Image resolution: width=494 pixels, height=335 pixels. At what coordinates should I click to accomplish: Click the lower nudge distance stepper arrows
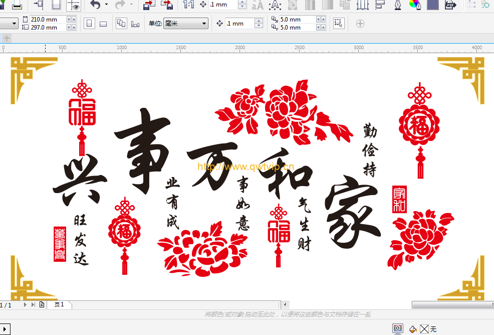[x=259, y=24]
